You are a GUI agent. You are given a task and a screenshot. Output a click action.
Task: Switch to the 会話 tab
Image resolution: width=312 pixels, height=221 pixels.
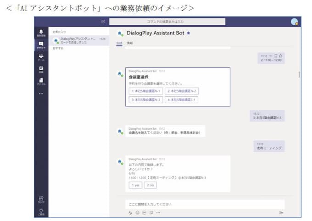point(119,43)
